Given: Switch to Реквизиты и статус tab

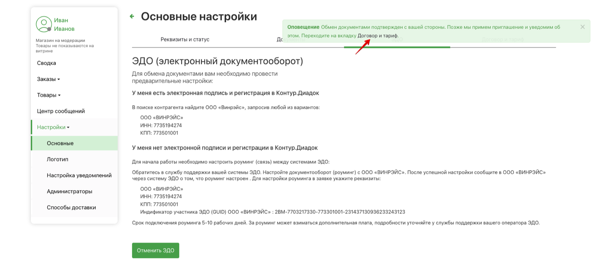Looking at the screenshot, I should coord(185,39).
